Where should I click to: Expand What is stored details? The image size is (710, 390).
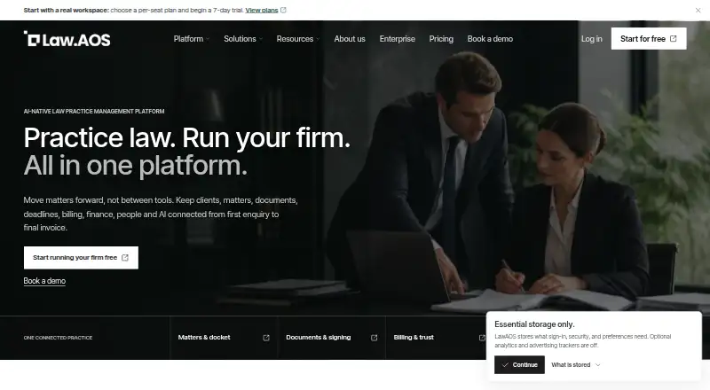click(x=575, y=364)
